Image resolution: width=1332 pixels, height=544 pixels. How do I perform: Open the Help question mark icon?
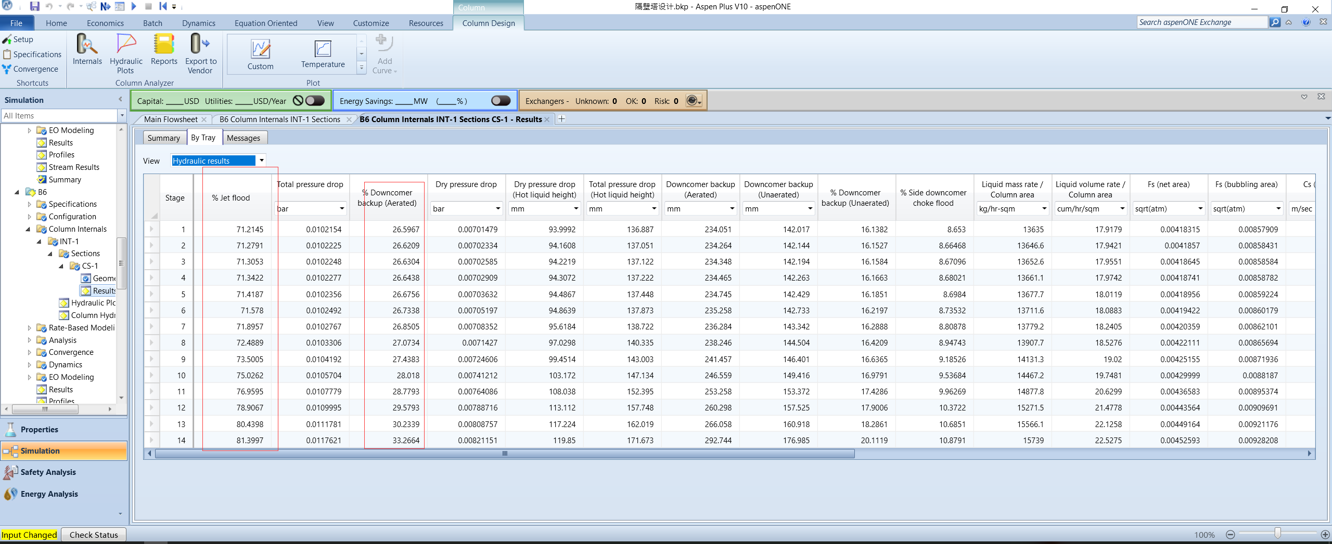1306,22
